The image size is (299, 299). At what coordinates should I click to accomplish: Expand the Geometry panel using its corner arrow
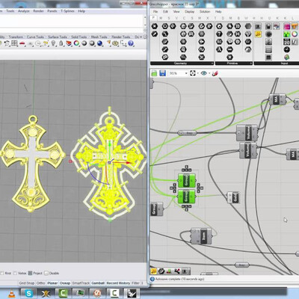click(212, 64)
